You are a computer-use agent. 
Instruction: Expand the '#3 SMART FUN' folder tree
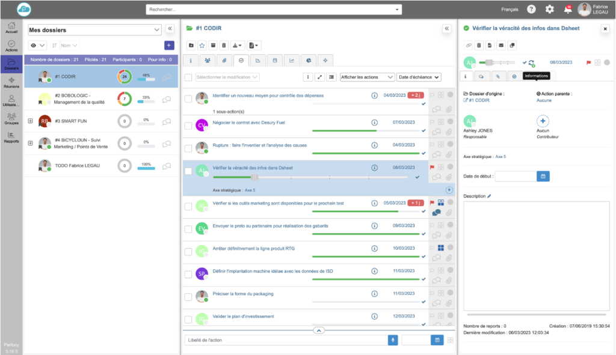(x=30, y=121)
